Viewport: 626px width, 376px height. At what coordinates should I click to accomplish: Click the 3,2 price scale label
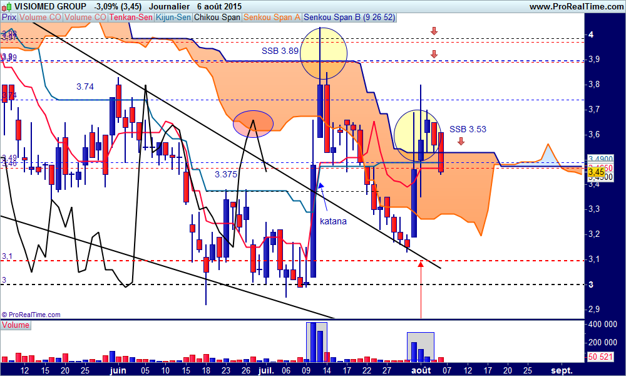594,234
